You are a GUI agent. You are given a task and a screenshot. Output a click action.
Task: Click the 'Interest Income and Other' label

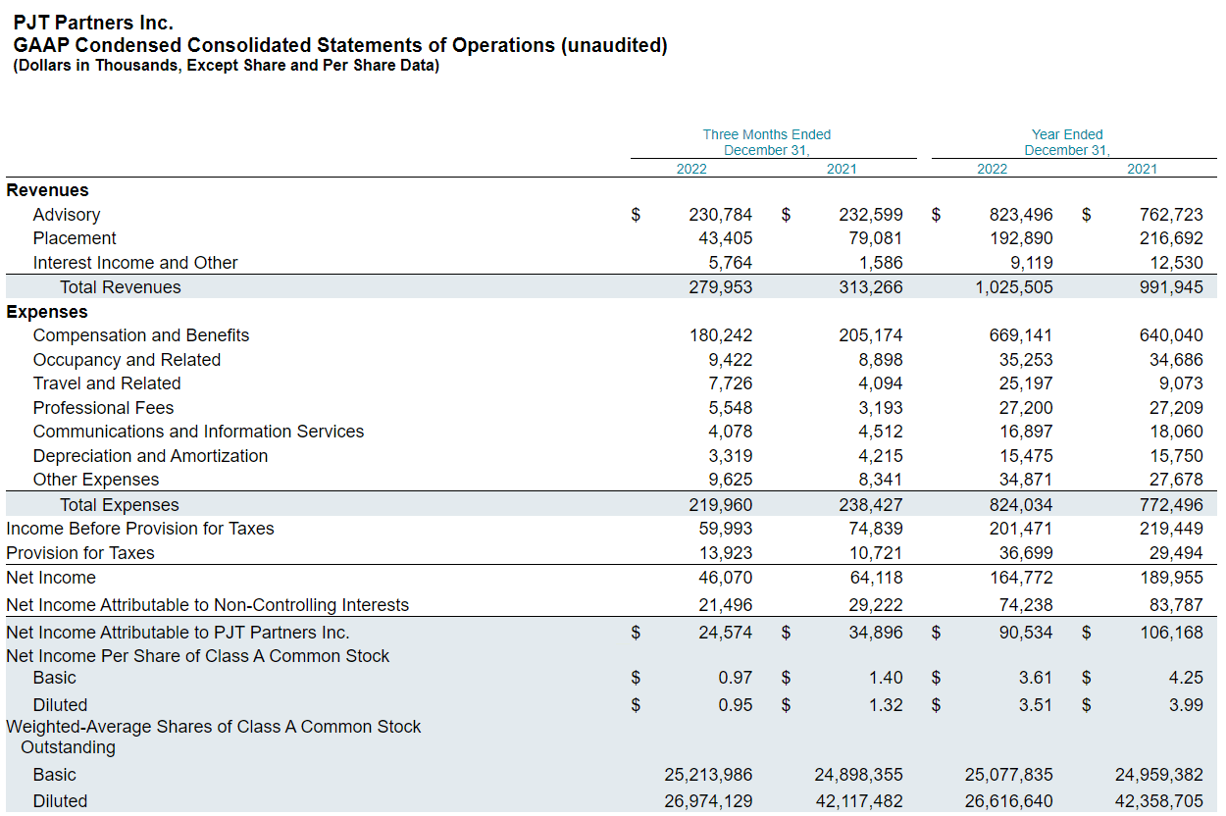click(135, 263)
